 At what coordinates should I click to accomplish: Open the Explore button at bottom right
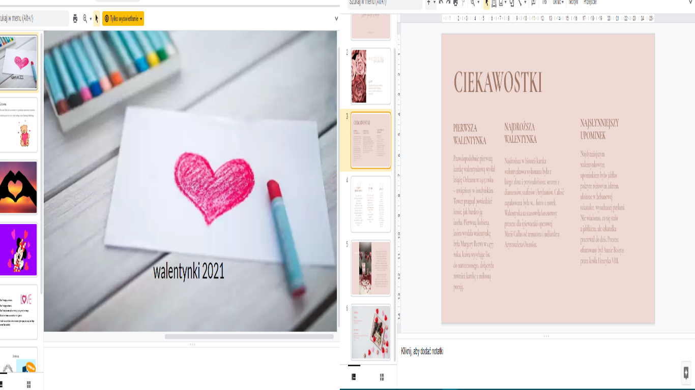point(686,373)
